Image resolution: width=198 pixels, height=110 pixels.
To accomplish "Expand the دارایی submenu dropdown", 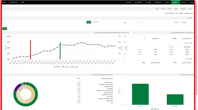I will coord(175,9).
